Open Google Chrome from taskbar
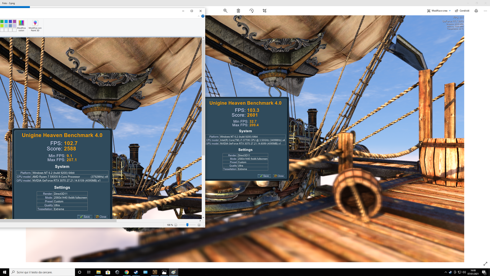The image size is (490, 276). tap(127, 272)
